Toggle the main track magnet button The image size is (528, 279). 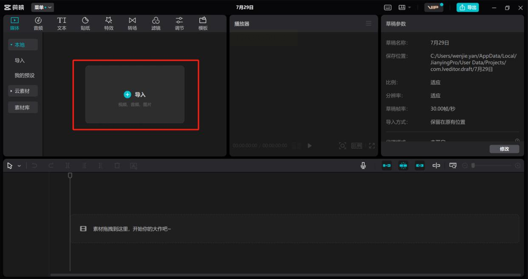point(386,166)
